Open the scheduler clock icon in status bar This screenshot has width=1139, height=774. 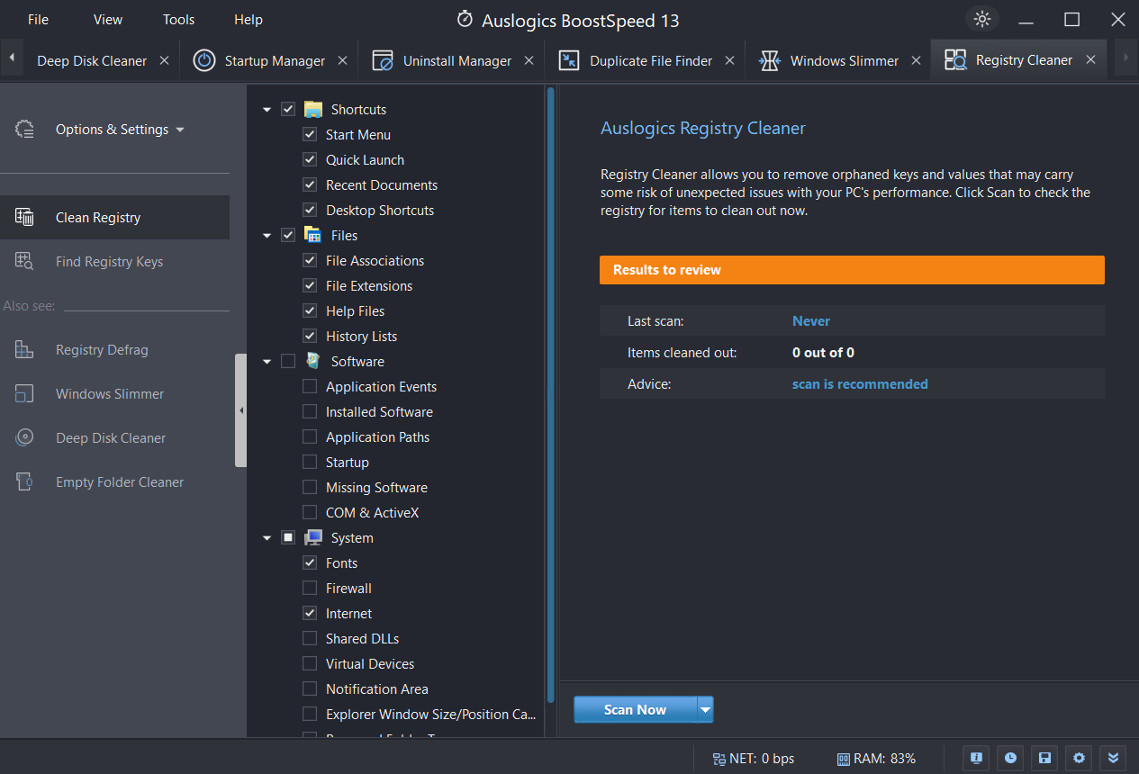[1010, 758]
